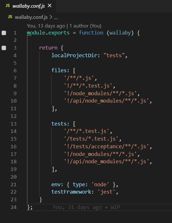Fold the files array on line 6

pyautogui.click(x=23, y=71)
